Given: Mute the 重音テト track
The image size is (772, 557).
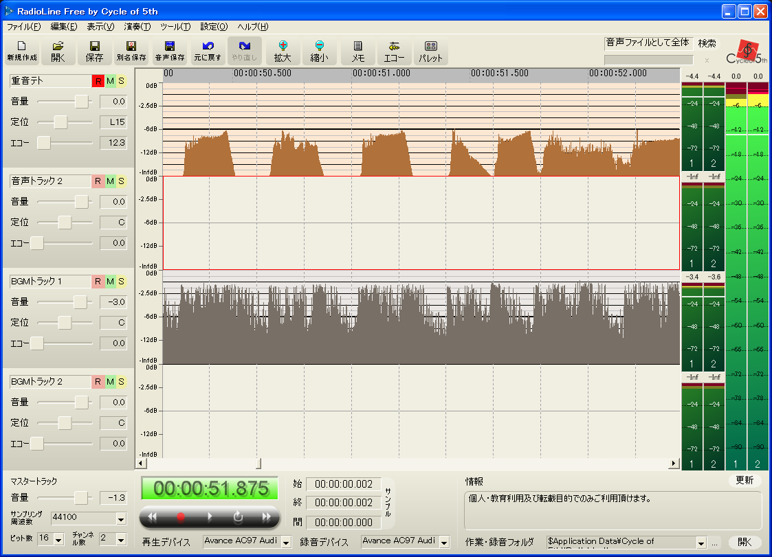Looking at the screenshot, I should click(x=110, y=81).
